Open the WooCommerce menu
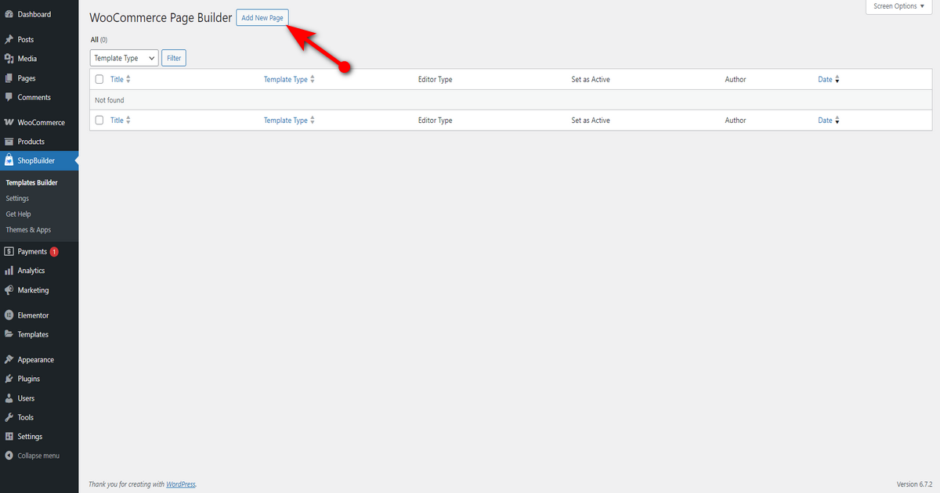This screenshot has height=493, width=940. coord(39,123)
